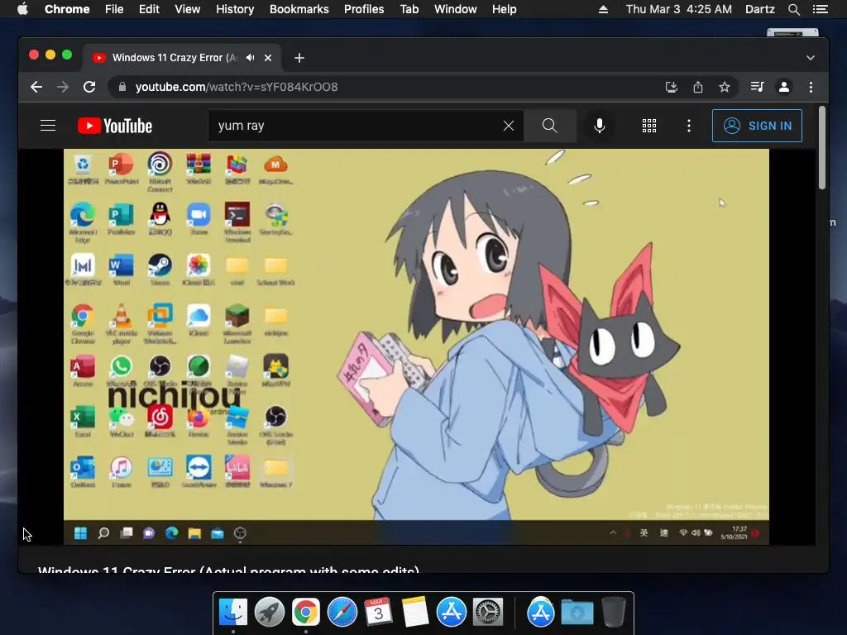Viewport: 847px width, 635px height.
Task: Reload the YouTube page
Action: (x=89, y=87)
